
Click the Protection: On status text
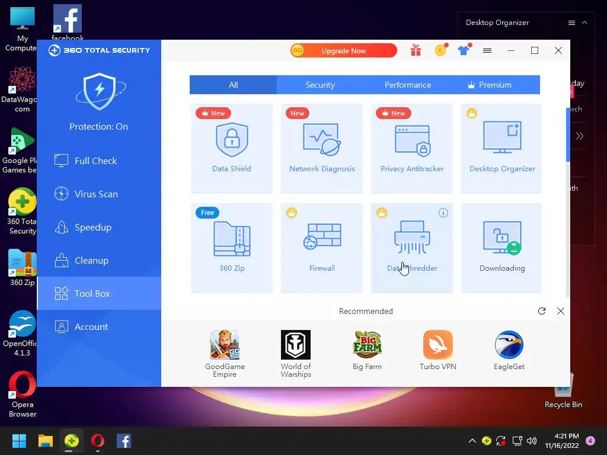pyautogui.click(x=99, y=127)
